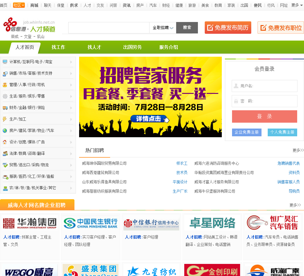
Task: Open 威海牛仔堡服饰有限公司 company link
Action: tap(215, 191)
